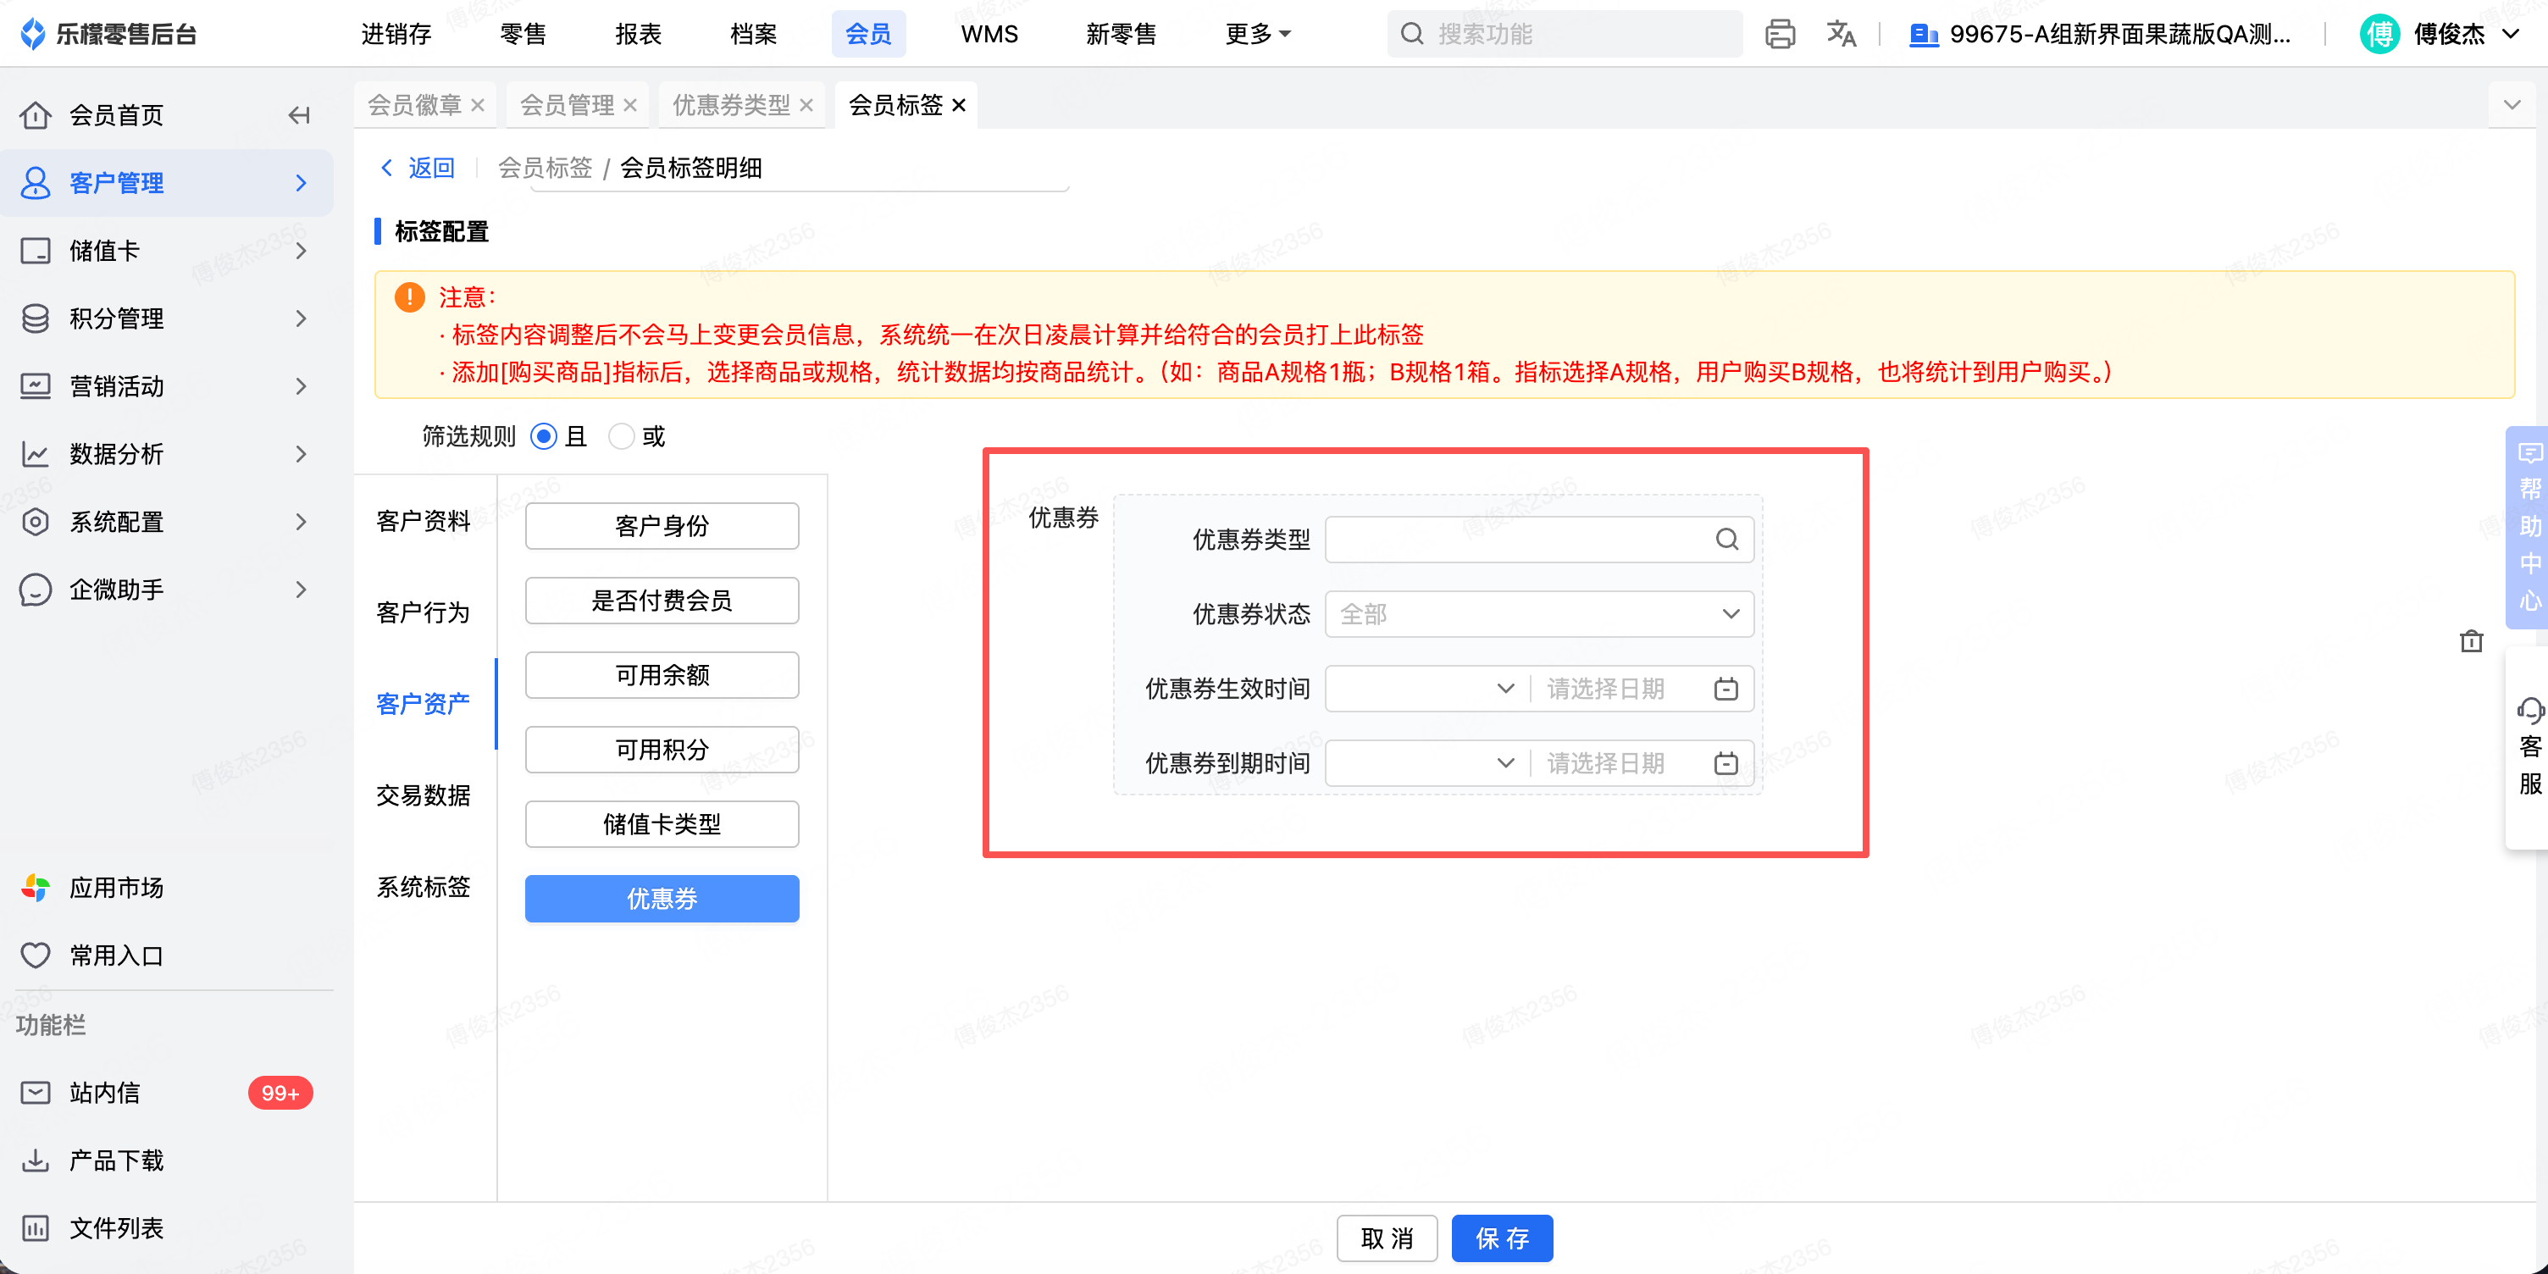Select the 交易数据 category
The height and width of the screenshot is (1274, 2548).
(424, 795)
